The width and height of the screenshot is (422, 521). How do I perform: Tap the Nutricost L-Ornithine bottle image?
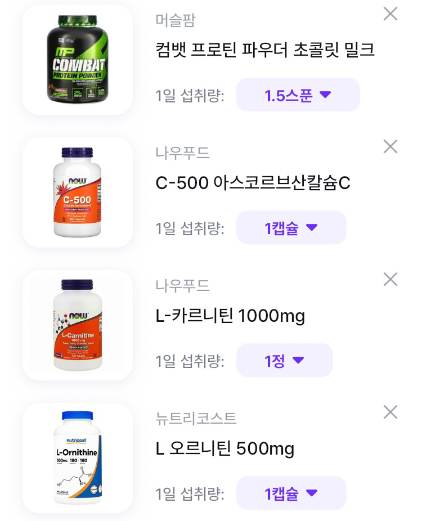pyautogui.click(x=78, y=458)
